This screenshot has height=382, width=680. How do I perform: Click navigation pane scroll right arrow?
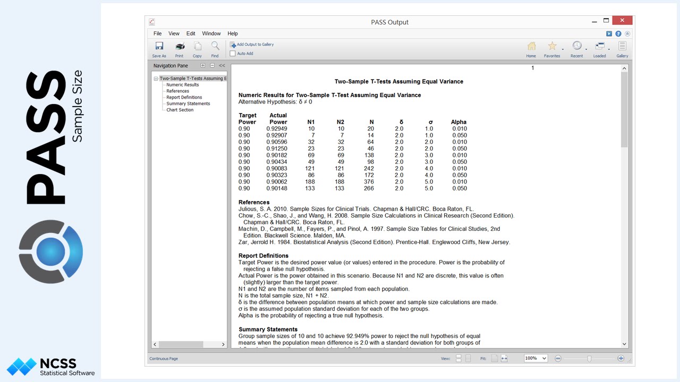tap(223, 344)
